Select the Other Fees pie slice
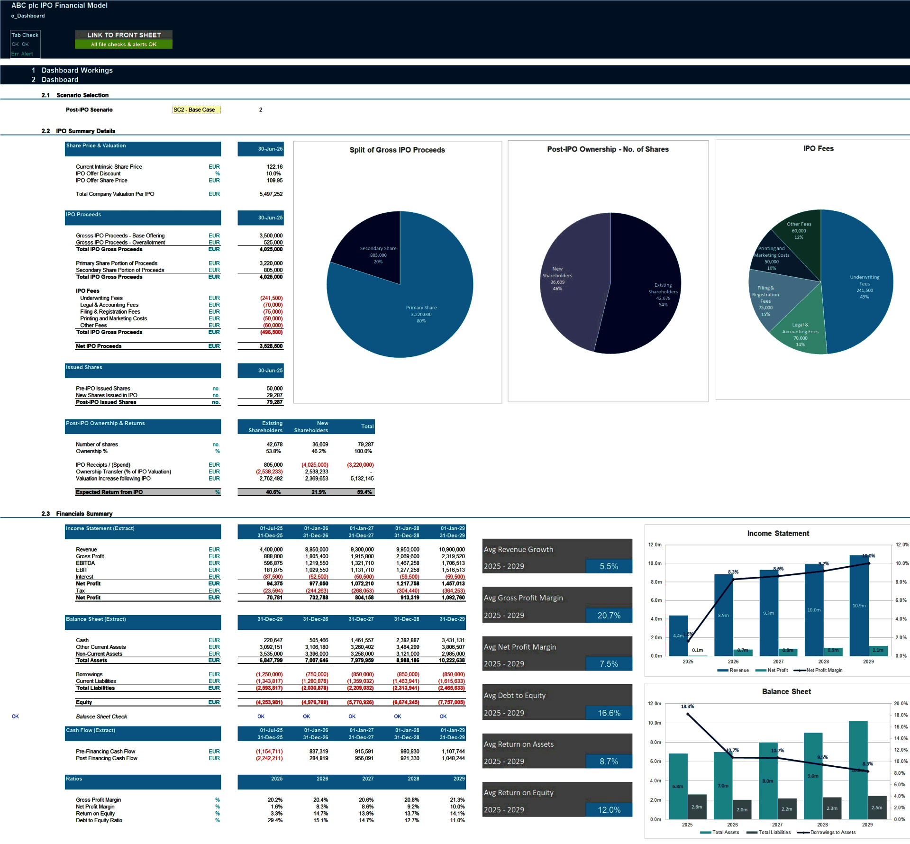The height and width of the screenshot is (844, 910). point(801,232)
